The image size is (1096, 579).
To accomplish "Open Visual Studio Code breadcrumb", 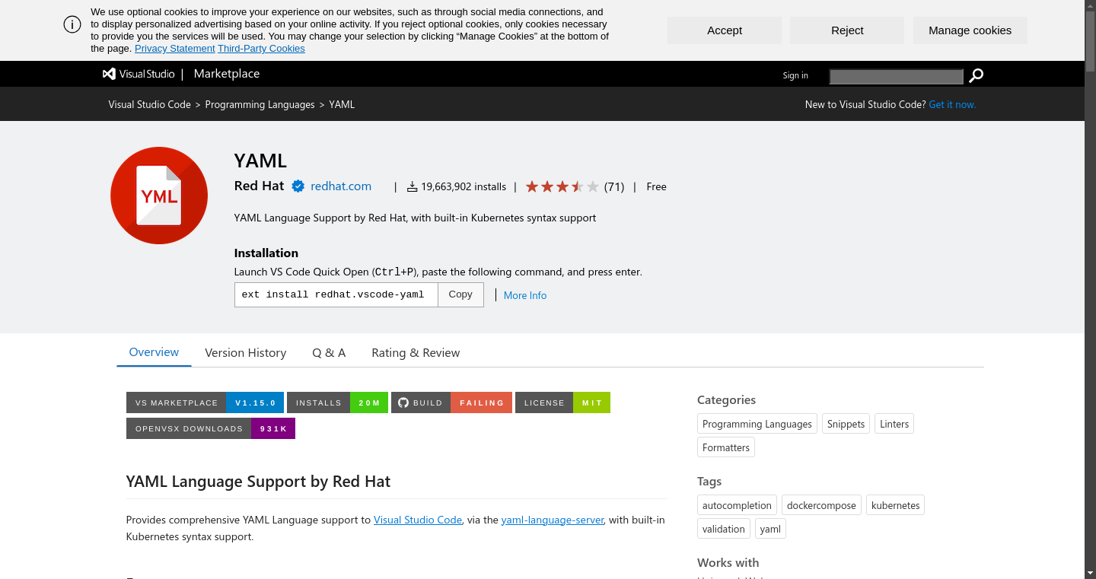I will tap(150, 104).
